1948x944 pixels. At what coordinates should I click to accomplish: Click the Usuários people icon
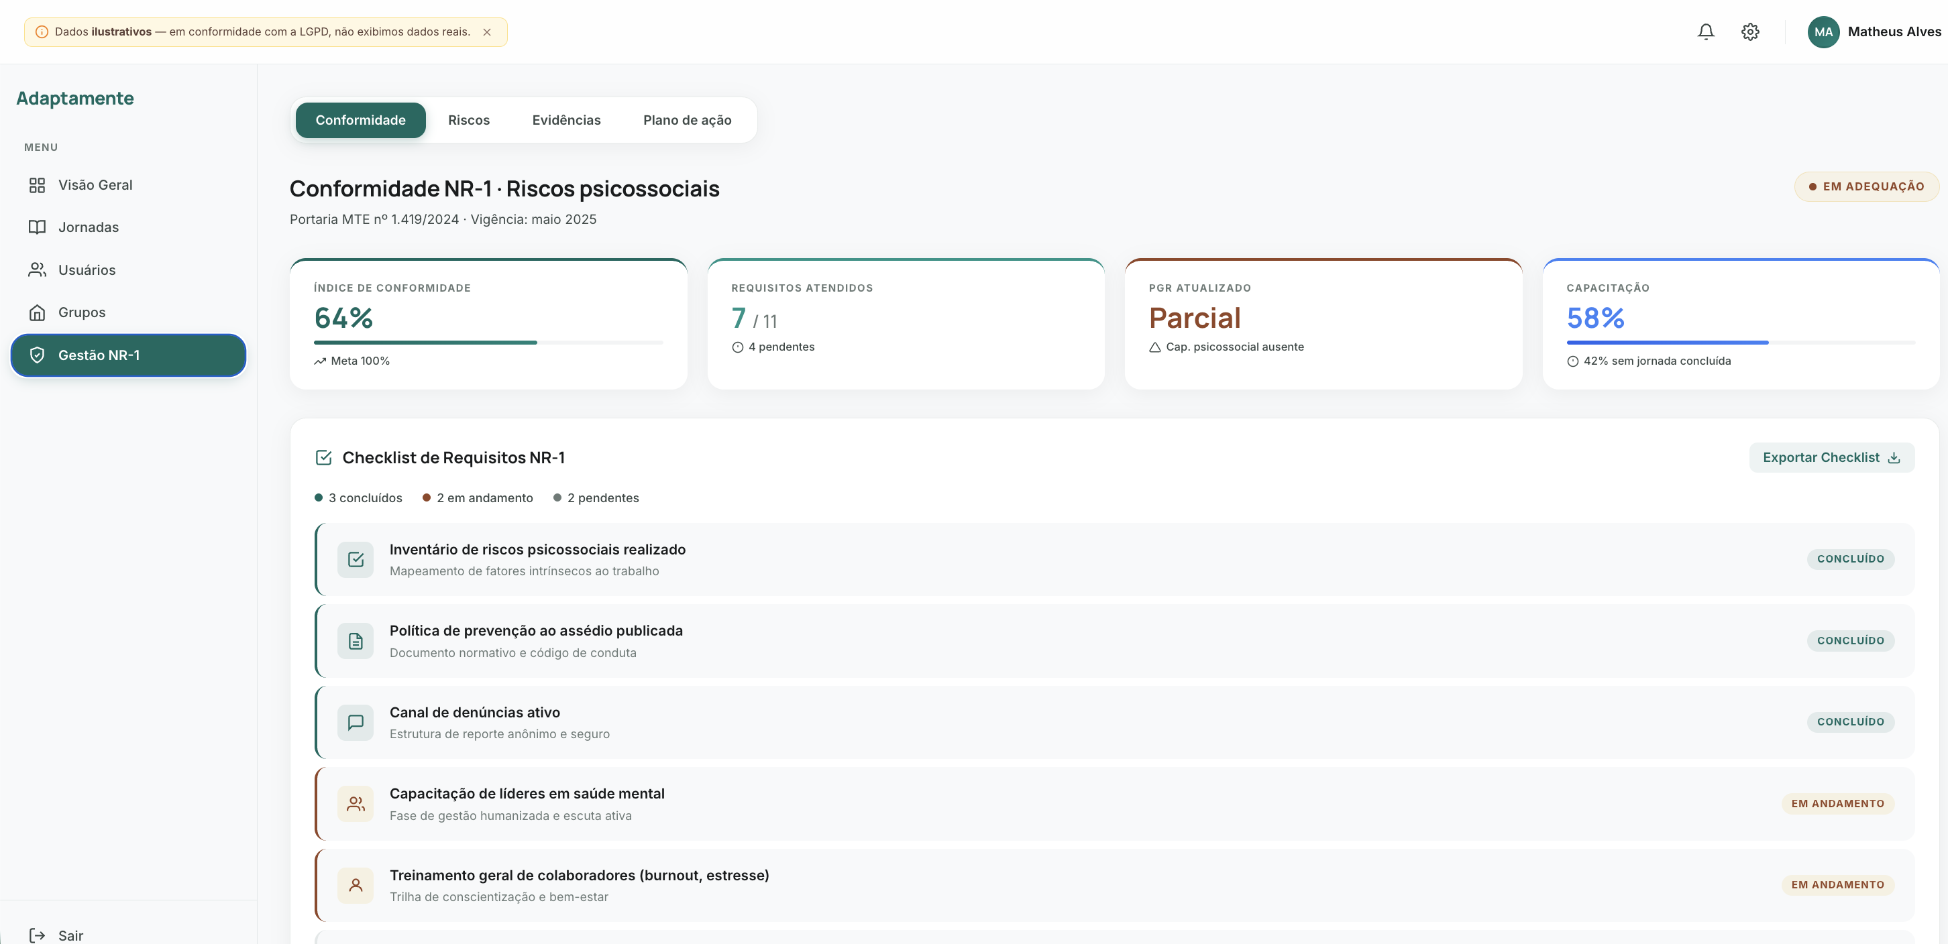tap(37, 270)
